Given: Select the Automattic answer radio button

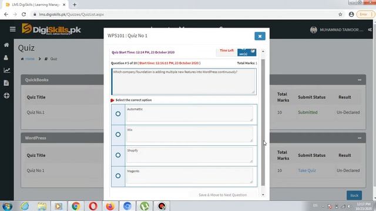Looking at the screenshot, I should point(118,114).
